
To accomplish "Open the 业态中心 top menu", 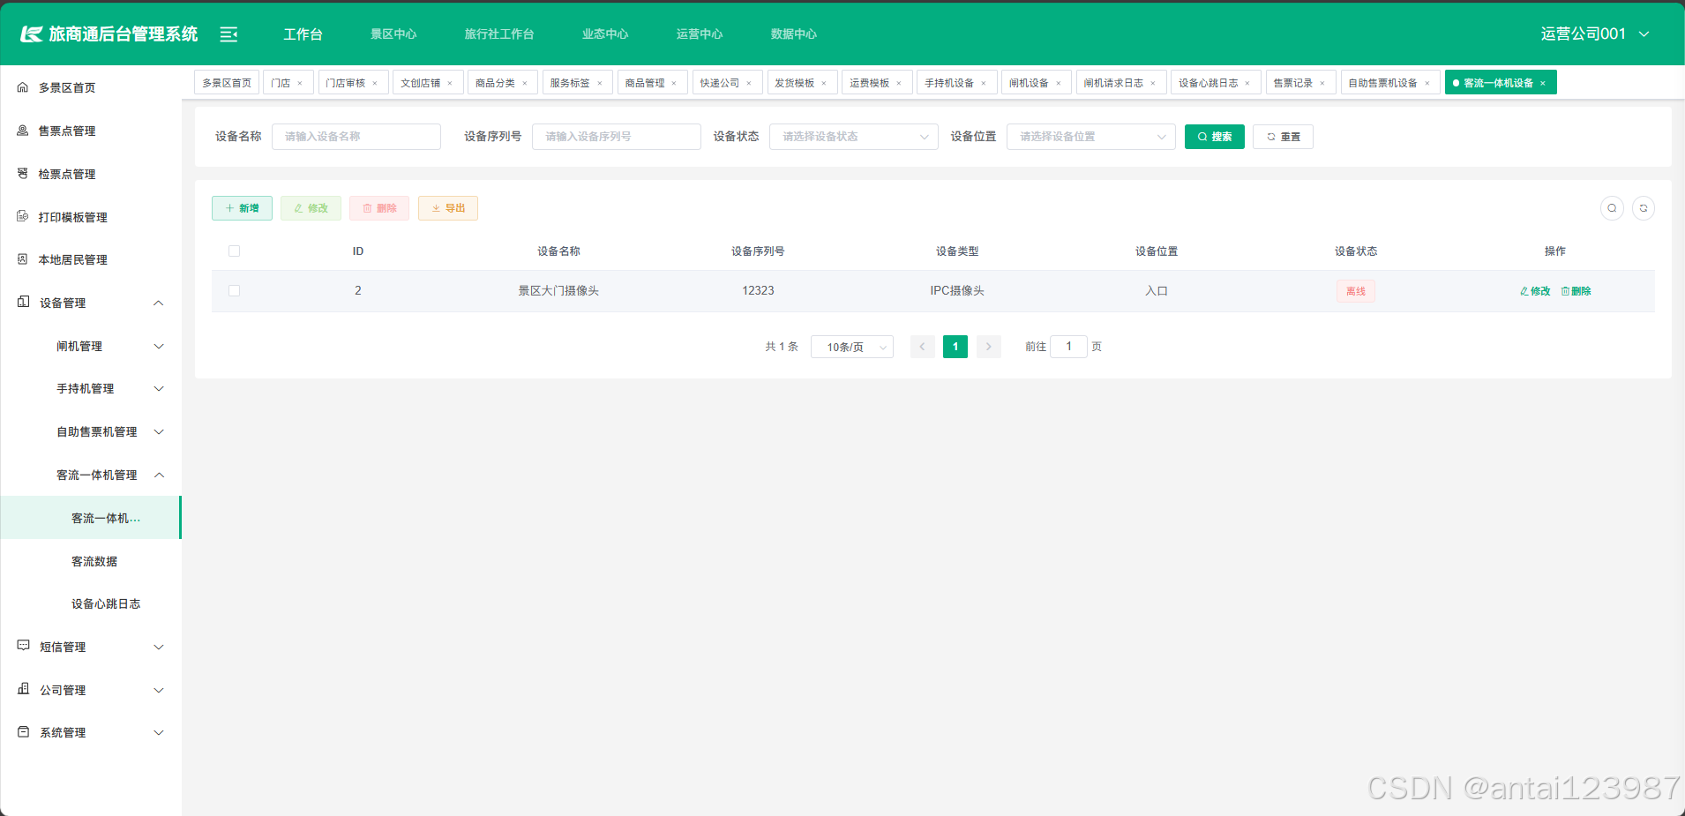I will [605, 34].
